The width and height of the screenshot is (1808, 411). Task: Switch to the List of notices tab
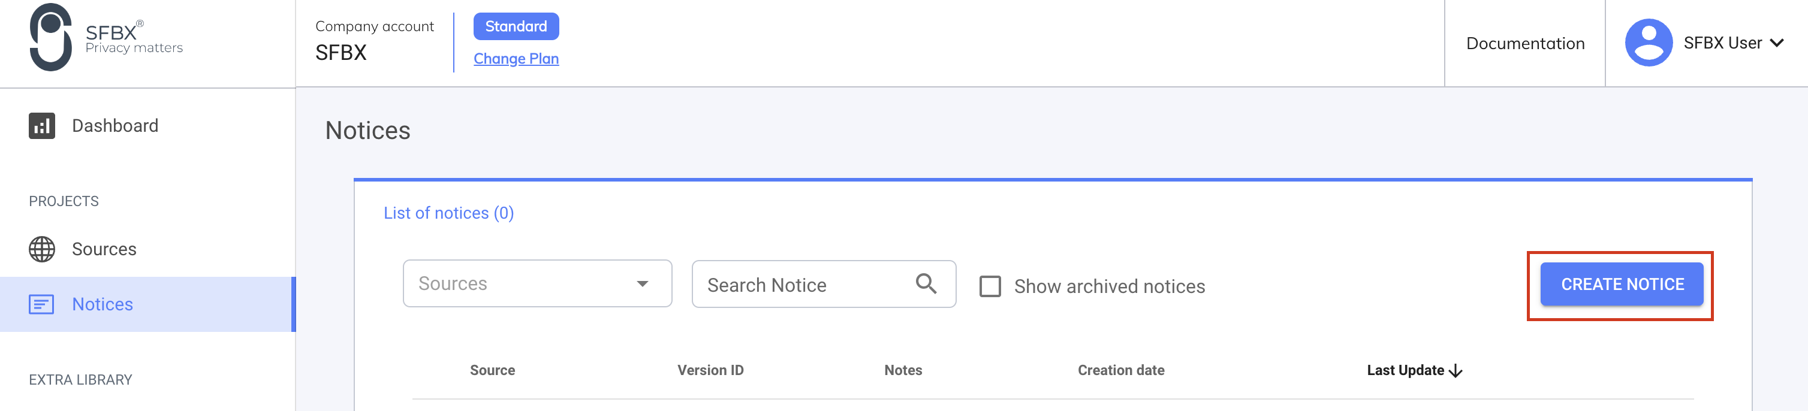(448, 213)
